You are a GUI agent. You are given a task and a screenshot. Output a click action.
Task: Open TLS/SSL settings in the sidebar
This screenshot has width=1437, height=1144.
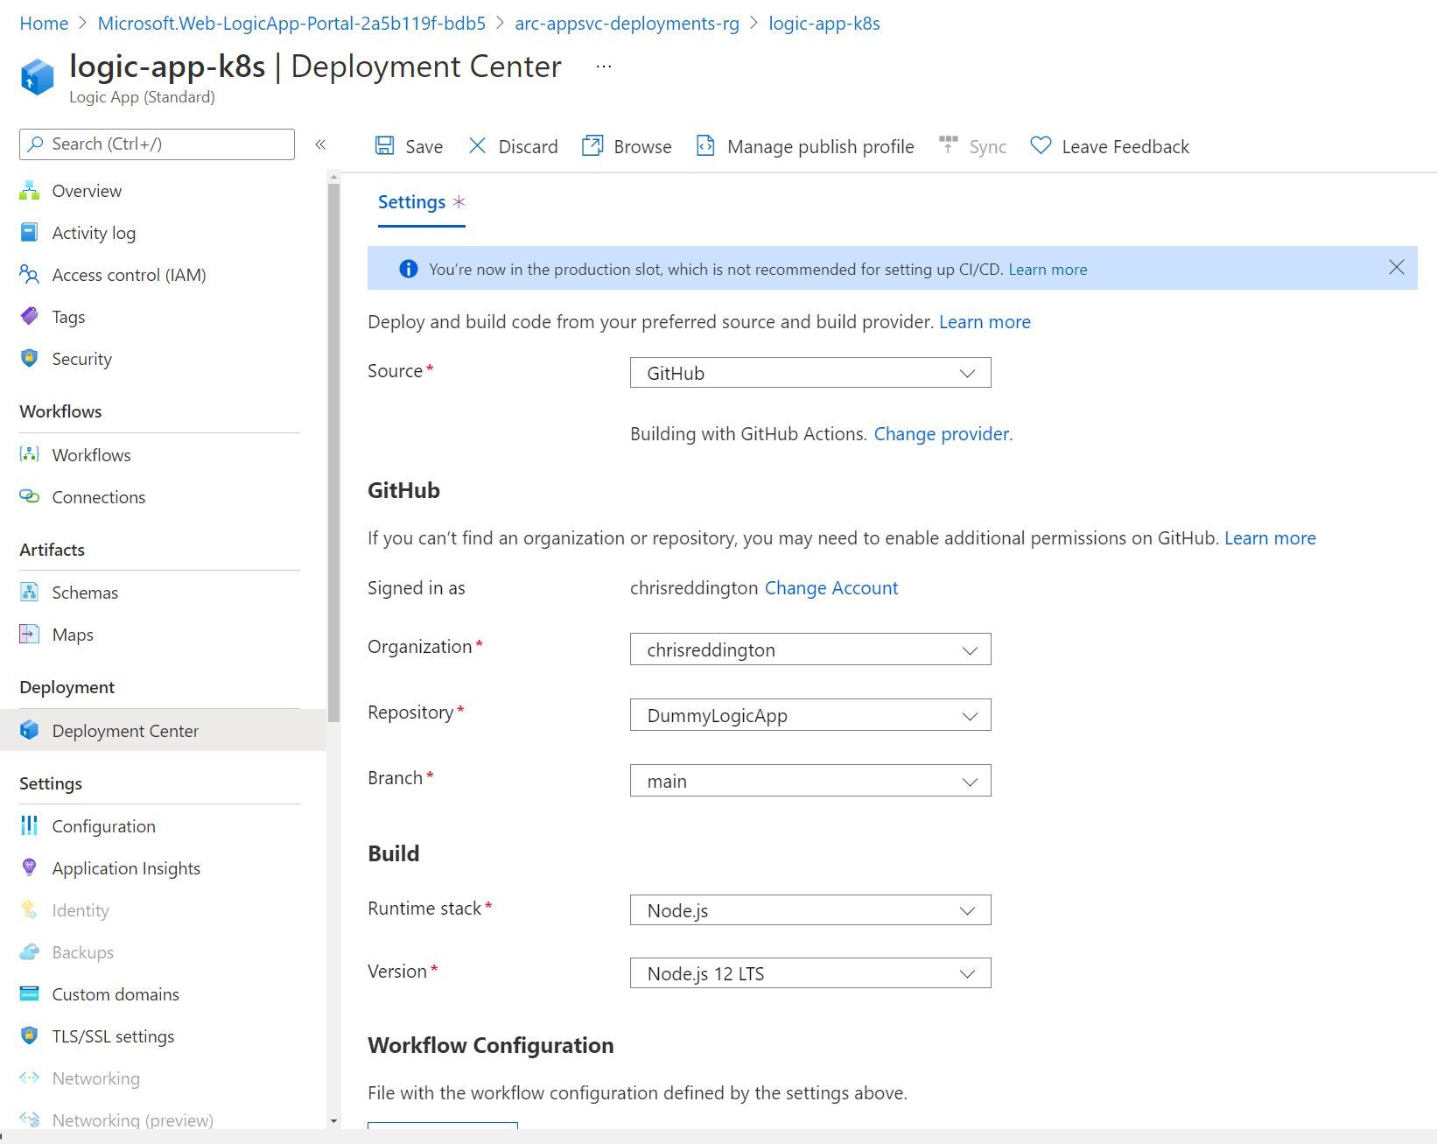[113, 1036]
